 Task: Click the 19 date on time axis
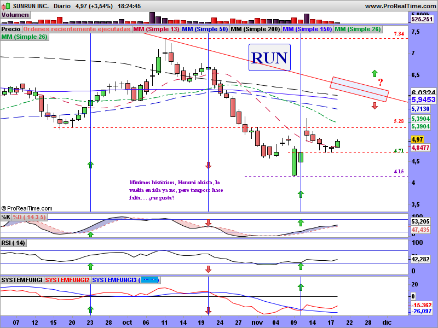pos(201,323)
